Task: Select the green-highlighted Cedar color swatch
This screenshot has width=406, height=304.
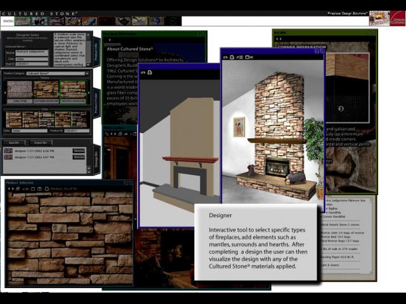Action: 63,120
